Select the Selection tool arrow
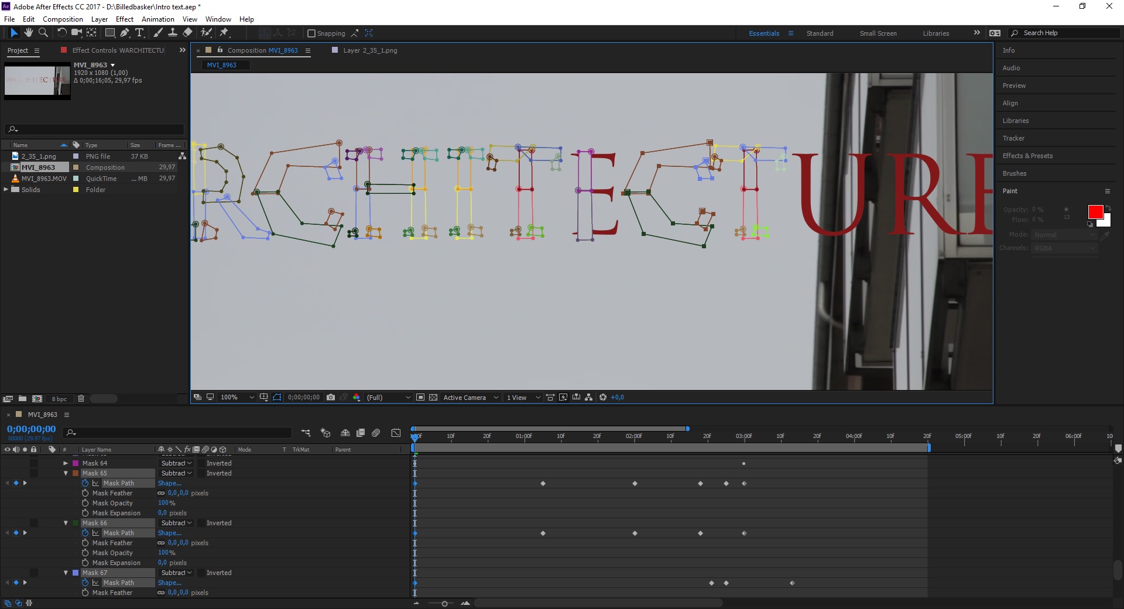 click(14, 33)
